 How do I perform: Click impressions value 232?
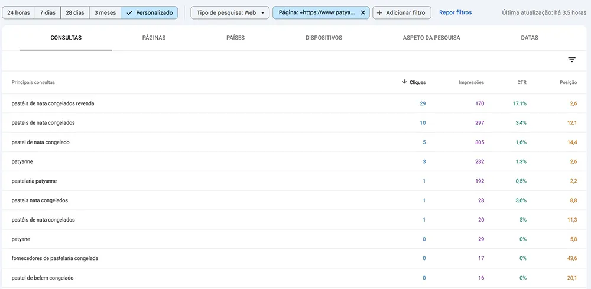pyautogui.click(x=480, y=162)
